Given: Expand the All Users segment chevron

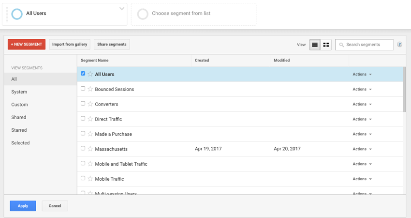Looking at the screenshot, I should (122, 8).
